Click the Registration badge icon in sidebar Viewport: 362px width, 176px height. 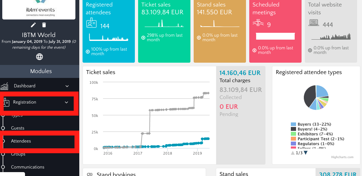click(6, 103)
